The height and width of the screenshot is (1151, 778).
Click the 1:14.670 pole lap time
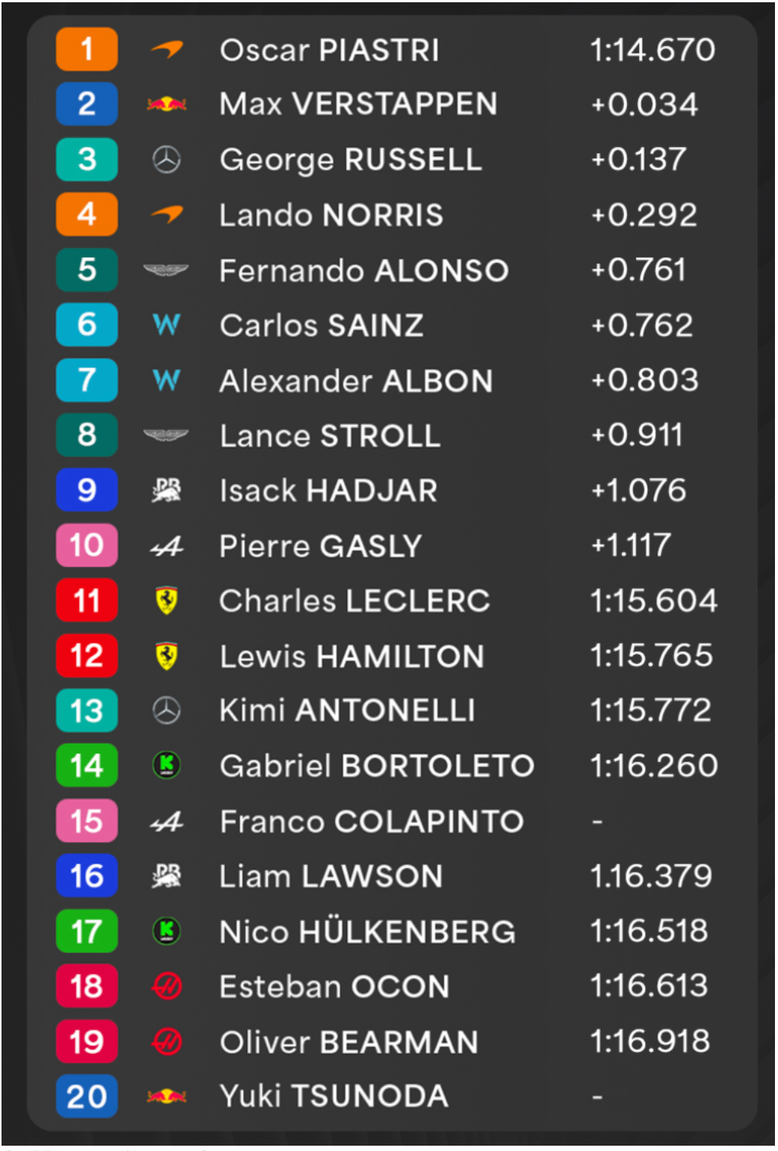click(653, 50)
